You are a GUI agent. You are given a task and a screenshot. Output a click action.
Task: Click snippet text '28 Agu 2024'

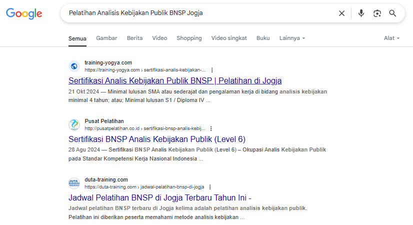84,149
